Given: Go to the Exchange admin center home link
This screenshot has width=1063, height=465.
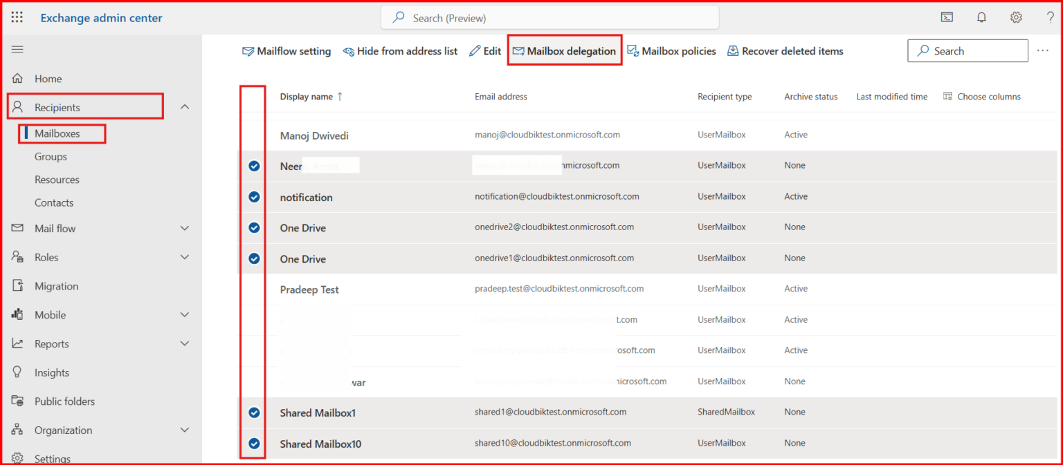Looking at the screenshot, I should click(101, 17).
